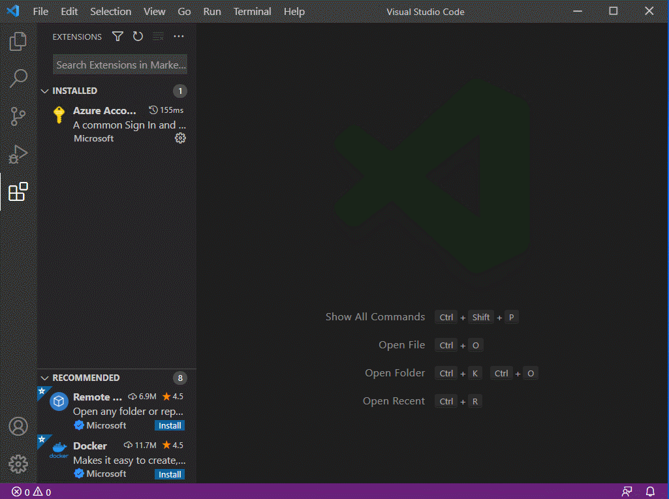Select the Azure Account extension title
669x499 pixels.
(x=104, y=110)
